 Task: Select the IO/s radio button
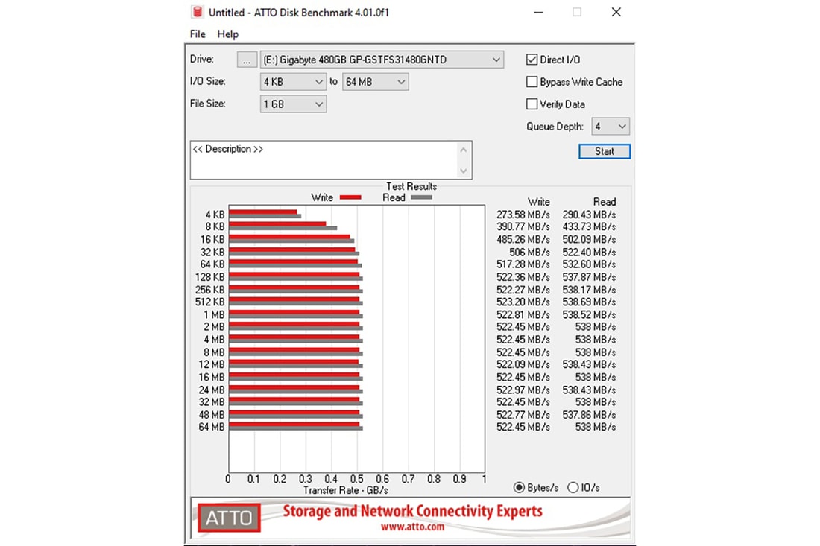click(x=573, y=487)
